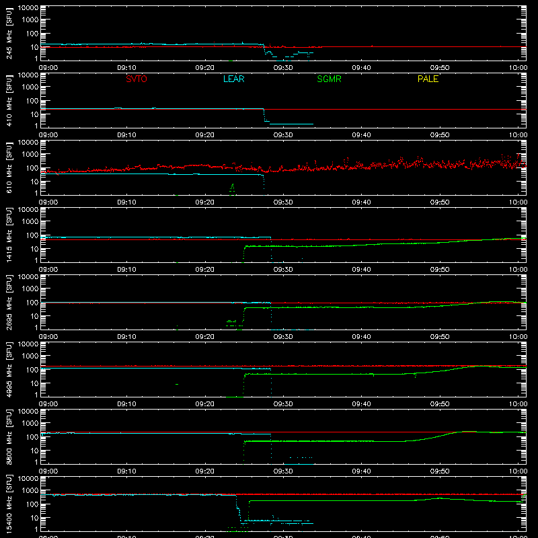Click 09:30 time label under 8800 MHz plot
The height and width of the screenshot is (538, 538).
pyautogui.click(x=283, y=471)
